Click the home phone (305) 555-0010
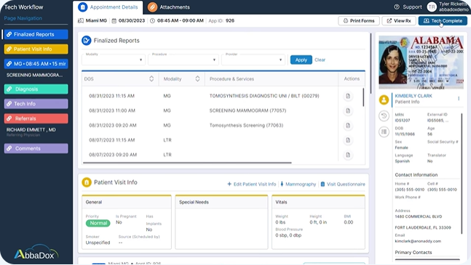The height and width of the screenshot is (265, 471). 409,189
